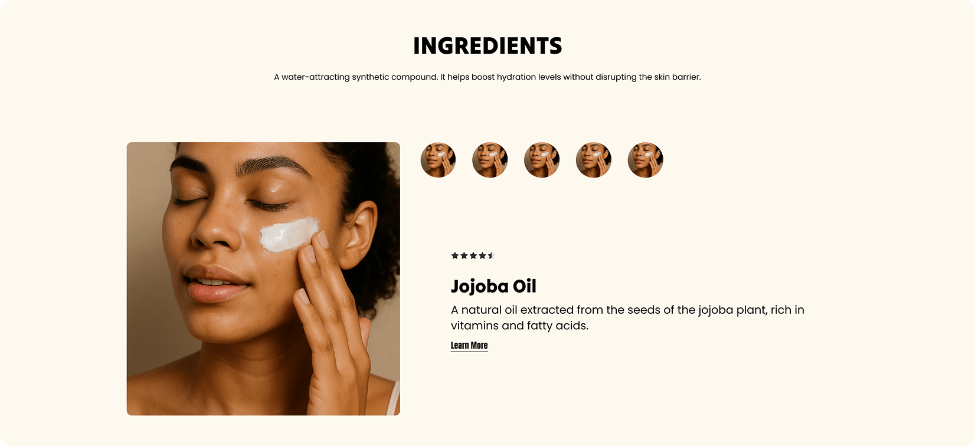
Task: Click the half-filled fifth rating star
Action: coord(491,255)
